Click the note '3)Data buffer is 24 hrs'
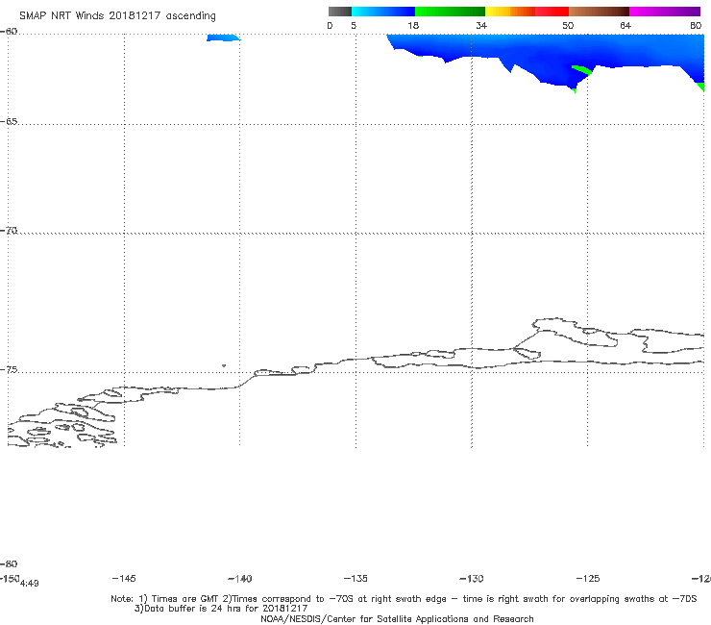Viewport: 711px width, 625px height. [221, 609]
